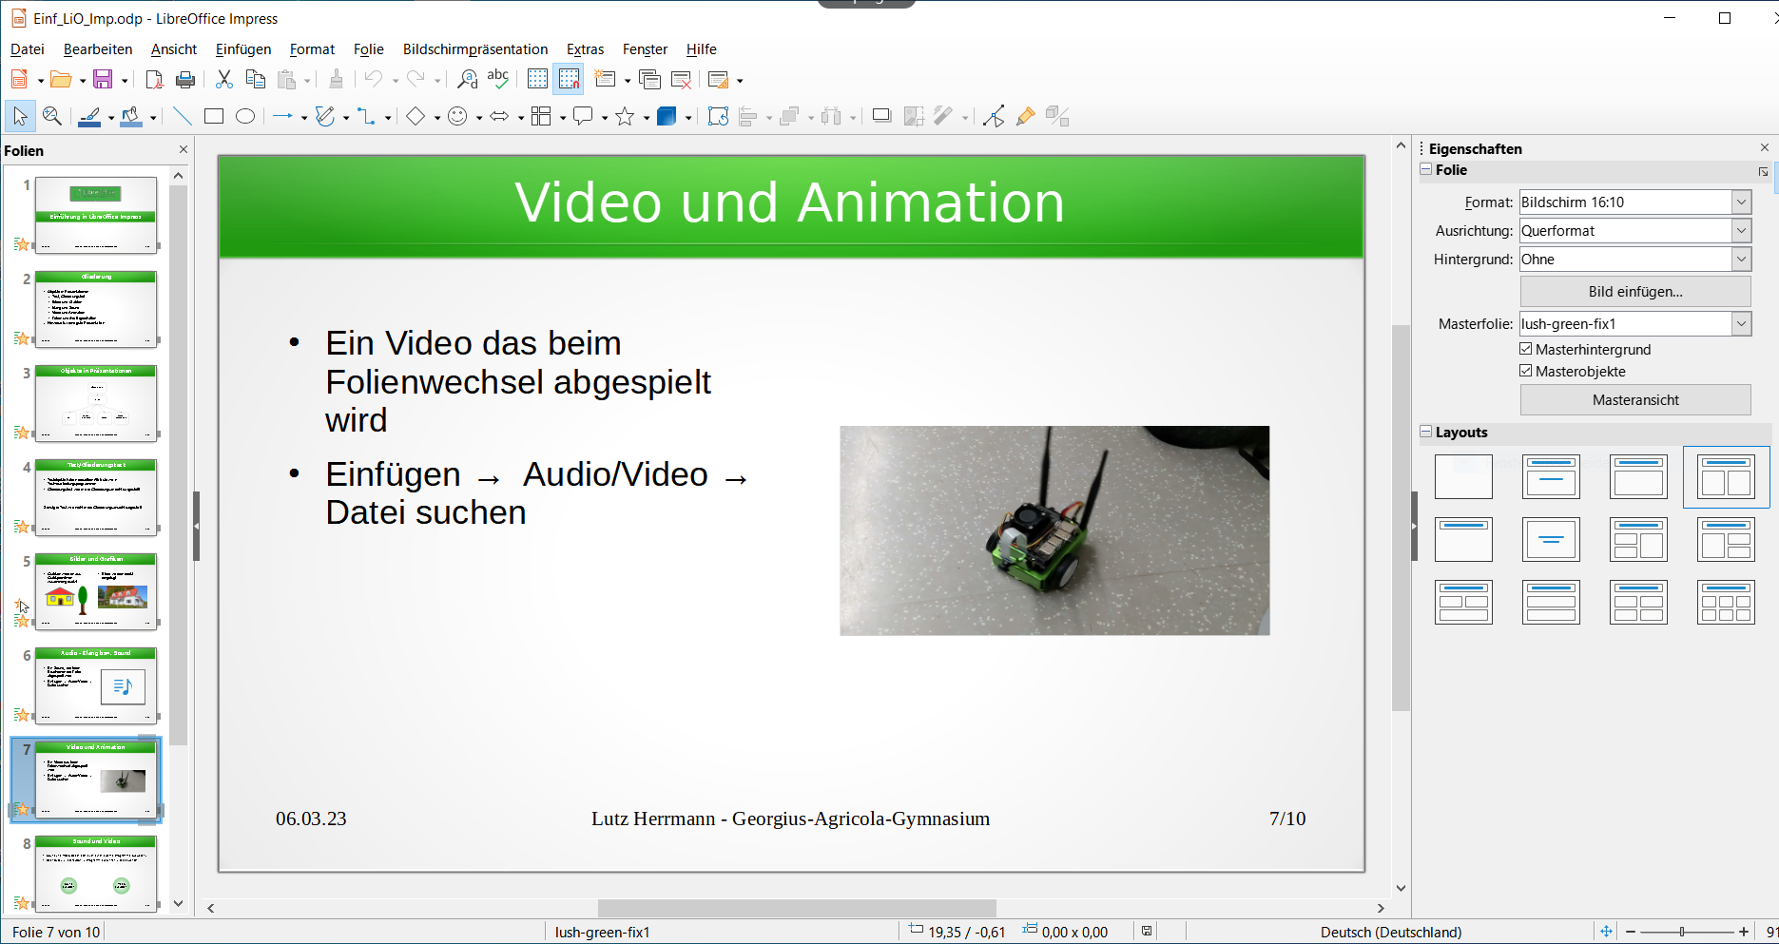Click the Save document icon
1779x944 pixels.
coord(103,80)
